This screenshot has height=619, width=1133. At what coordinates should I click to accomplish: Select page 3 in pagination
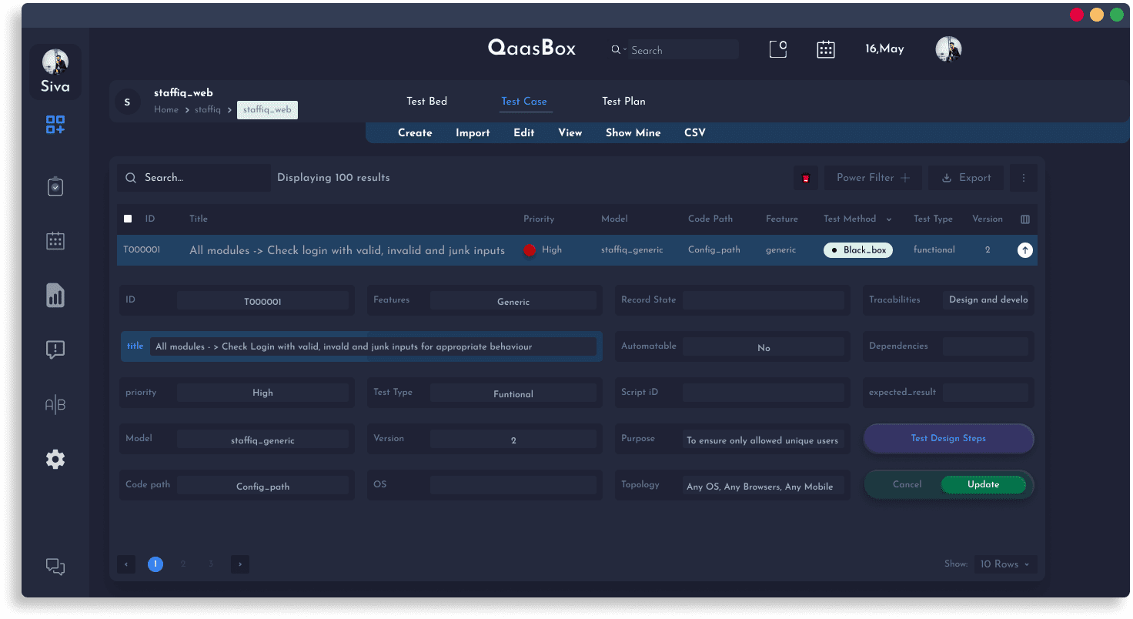click(211, 564)
